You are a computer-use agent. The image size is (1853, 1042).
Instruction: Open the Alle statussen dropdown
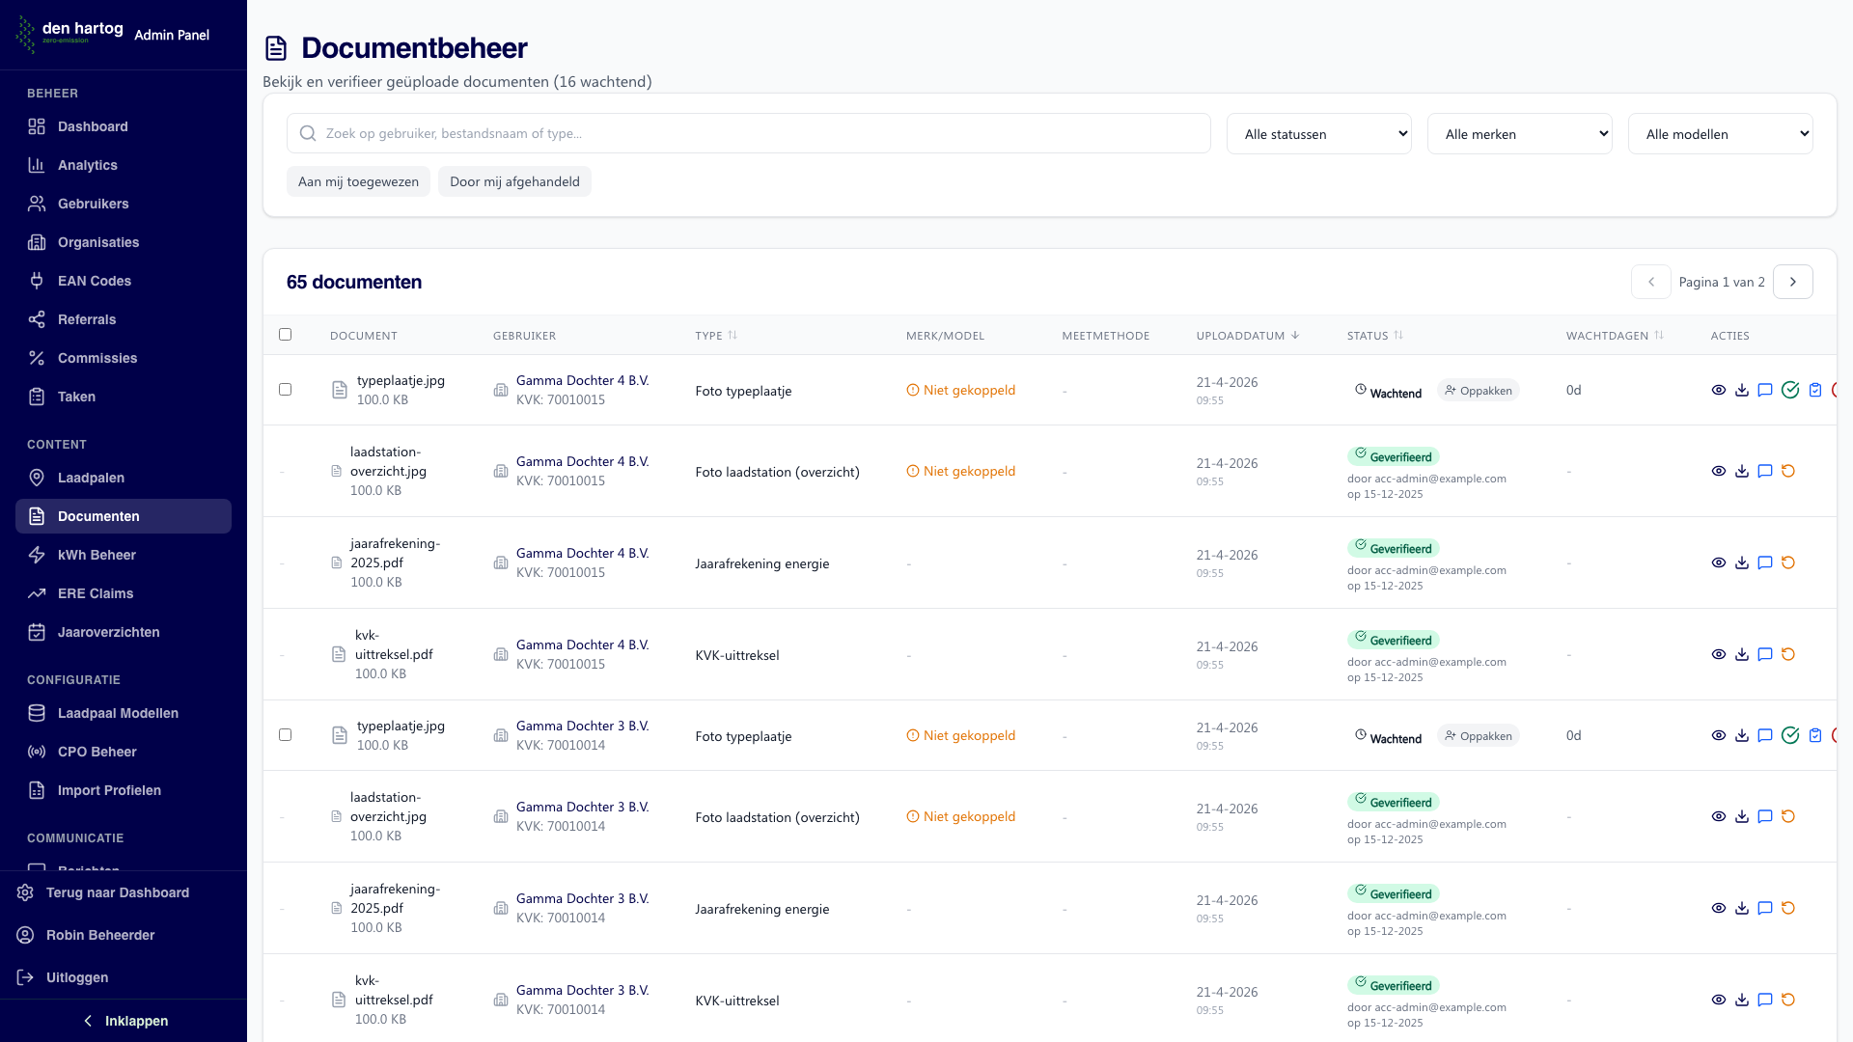tap(1319, 134)
